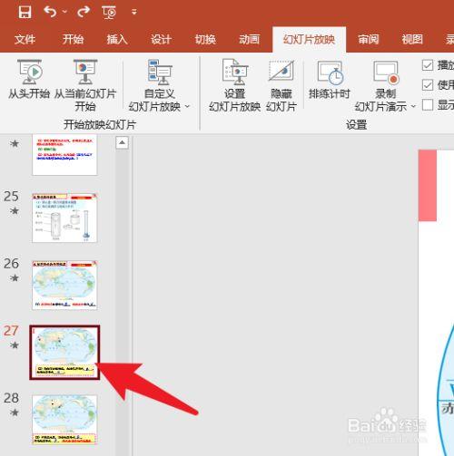Select slide 25 thumbnail

click(64, 218)
